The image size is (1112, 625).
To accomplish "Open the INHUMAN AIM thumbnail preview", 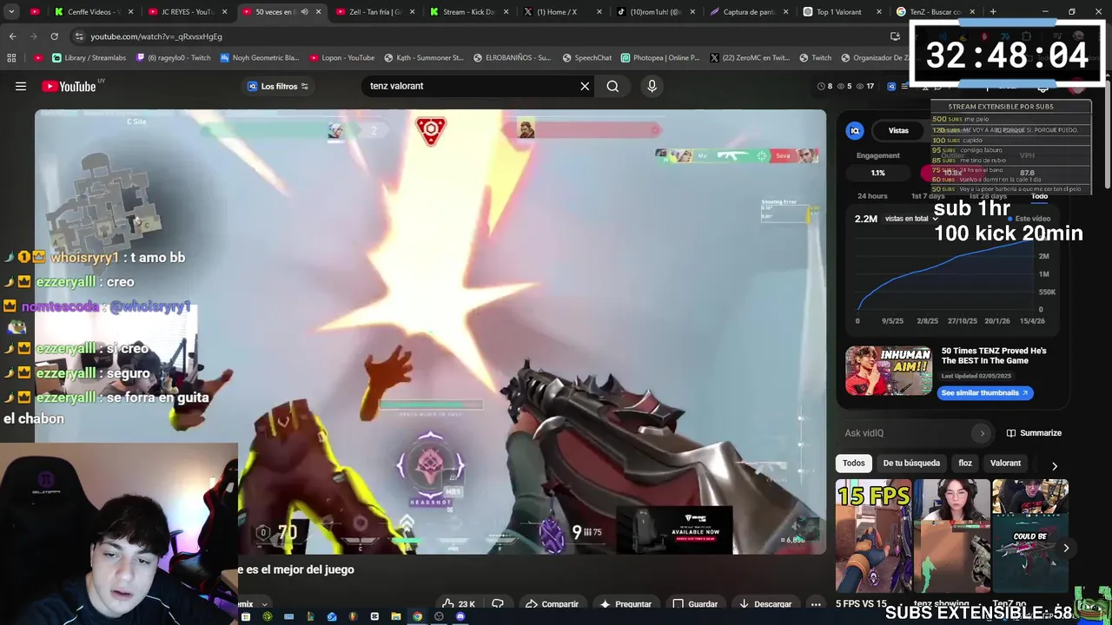I will tap(889, 371).
